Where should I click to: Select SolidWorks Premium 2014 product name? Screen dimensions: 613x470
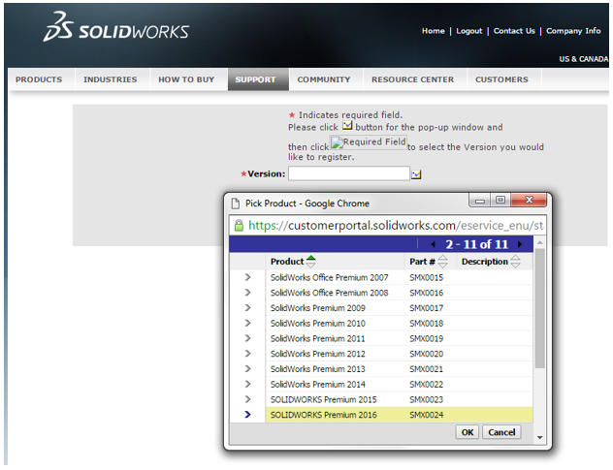point(317,384)
